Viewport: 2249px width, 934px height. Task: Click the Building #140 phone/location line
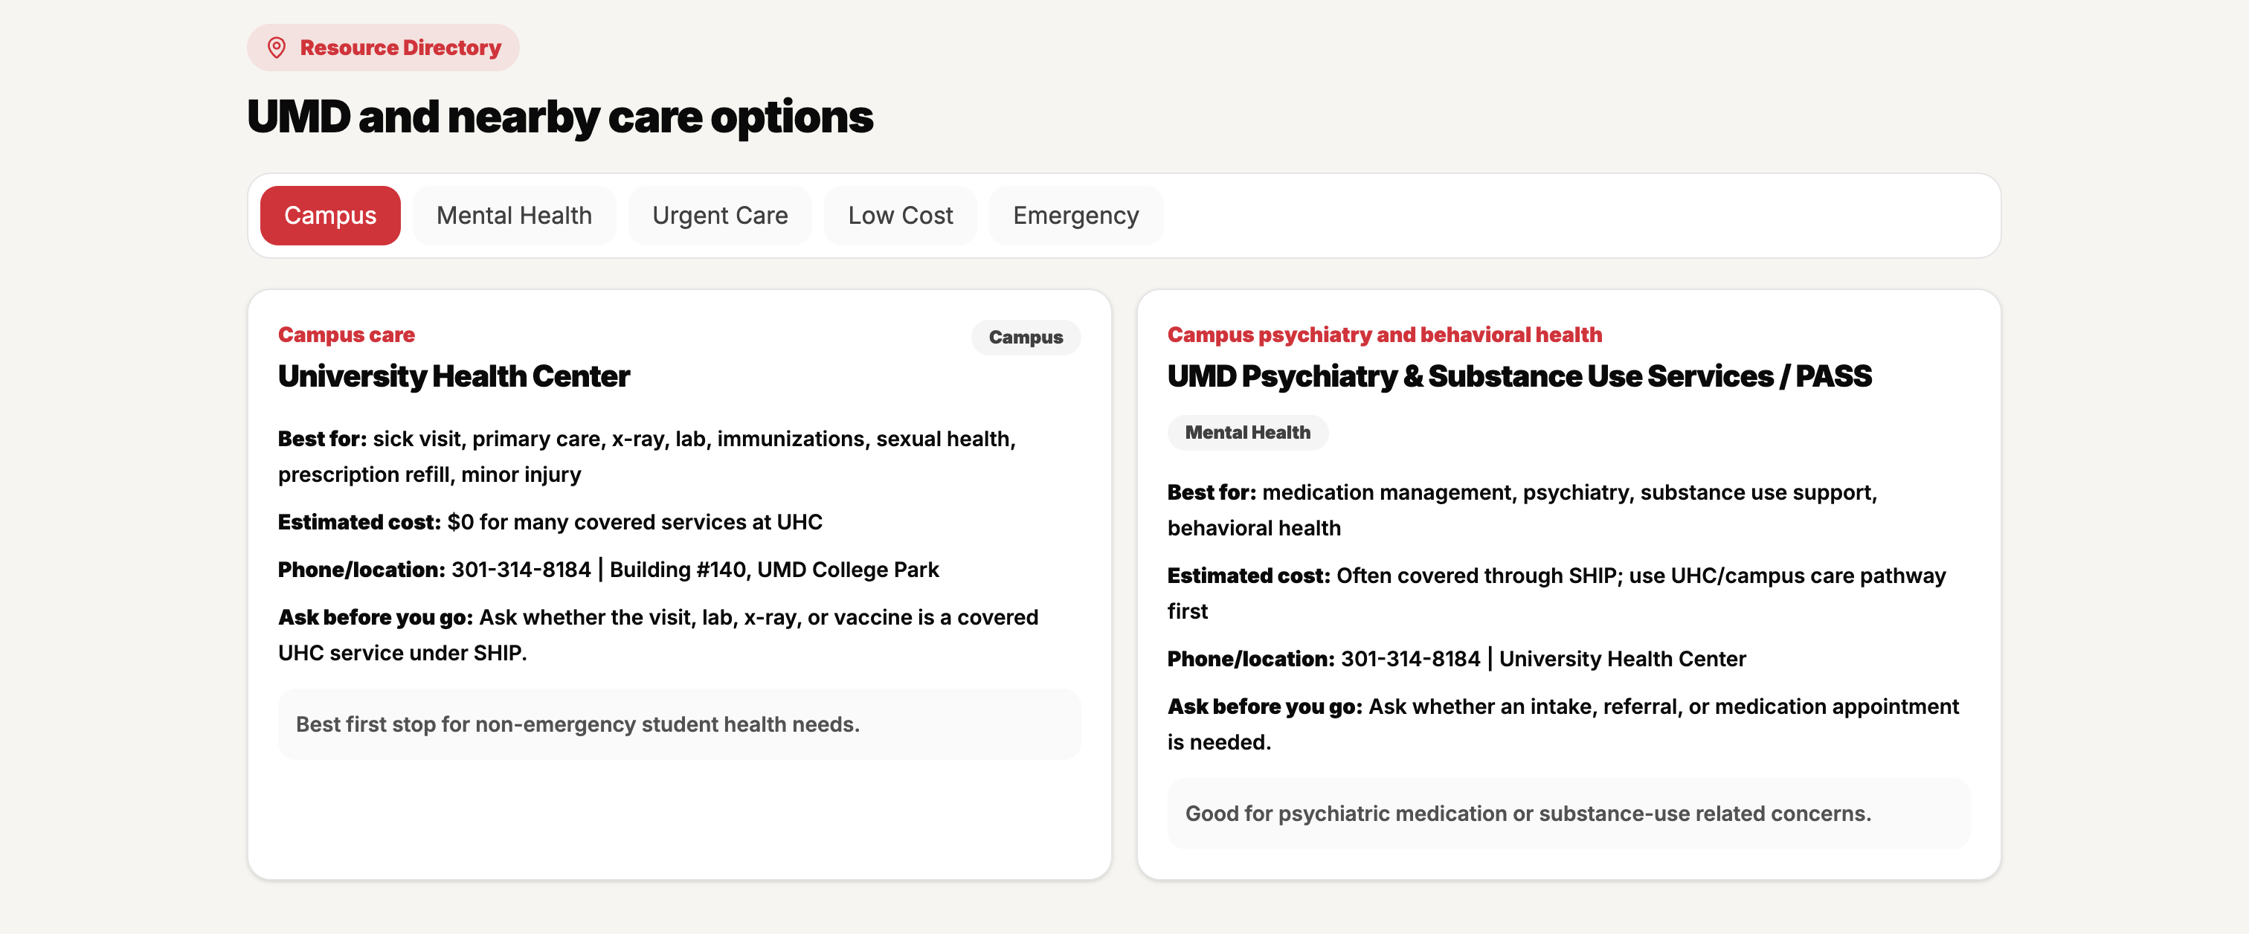pos(608,570)
